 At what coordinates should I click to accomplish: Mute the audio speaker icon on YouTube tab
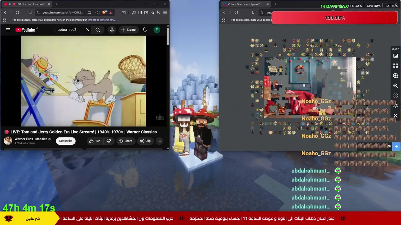tap(10, 4)
